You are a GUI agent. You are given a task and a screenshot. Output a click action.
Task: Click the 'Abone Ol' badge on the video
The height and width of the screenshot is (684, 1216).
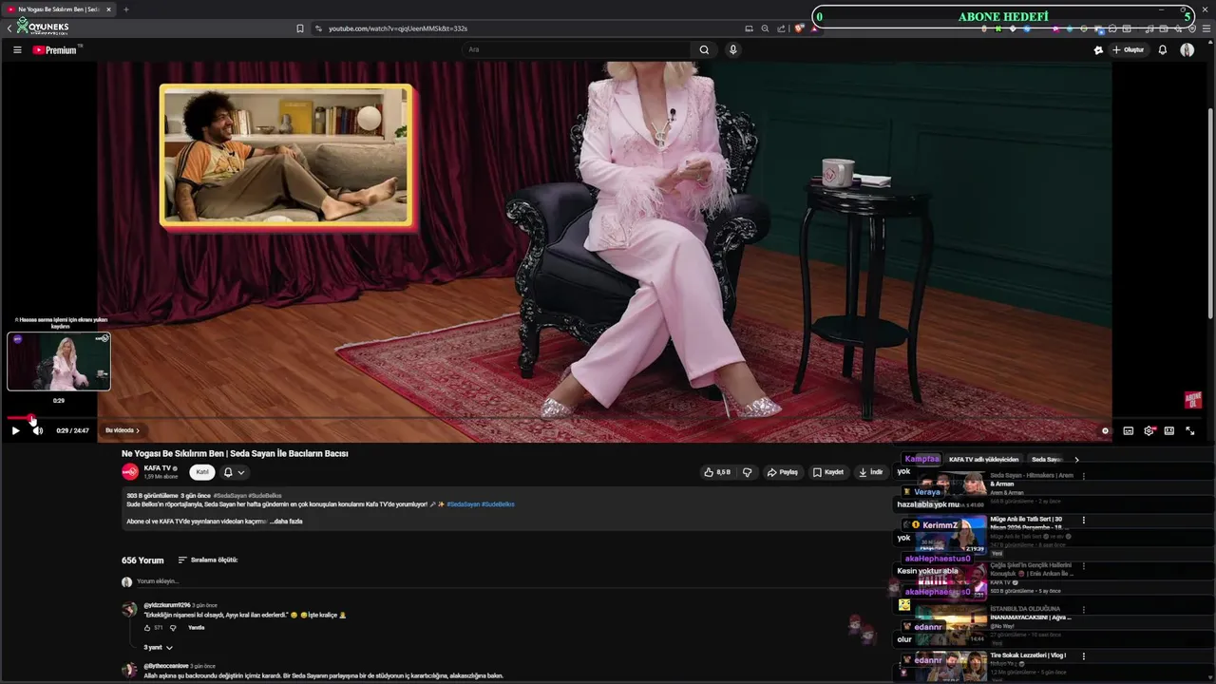pos(1193,400)
